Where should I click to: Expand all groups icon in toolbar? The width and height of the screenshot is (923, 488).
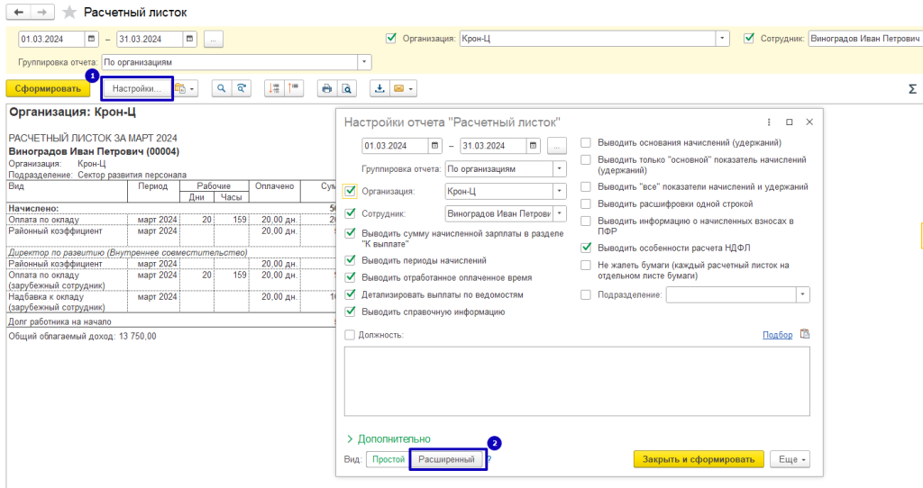274,89
